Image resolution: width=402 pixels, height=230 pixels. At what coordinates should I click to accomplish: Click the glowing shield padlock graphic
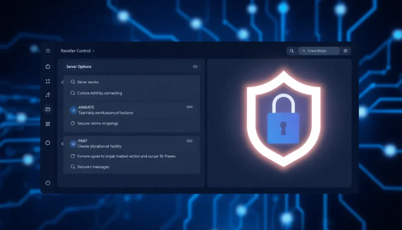click(283, 118)
